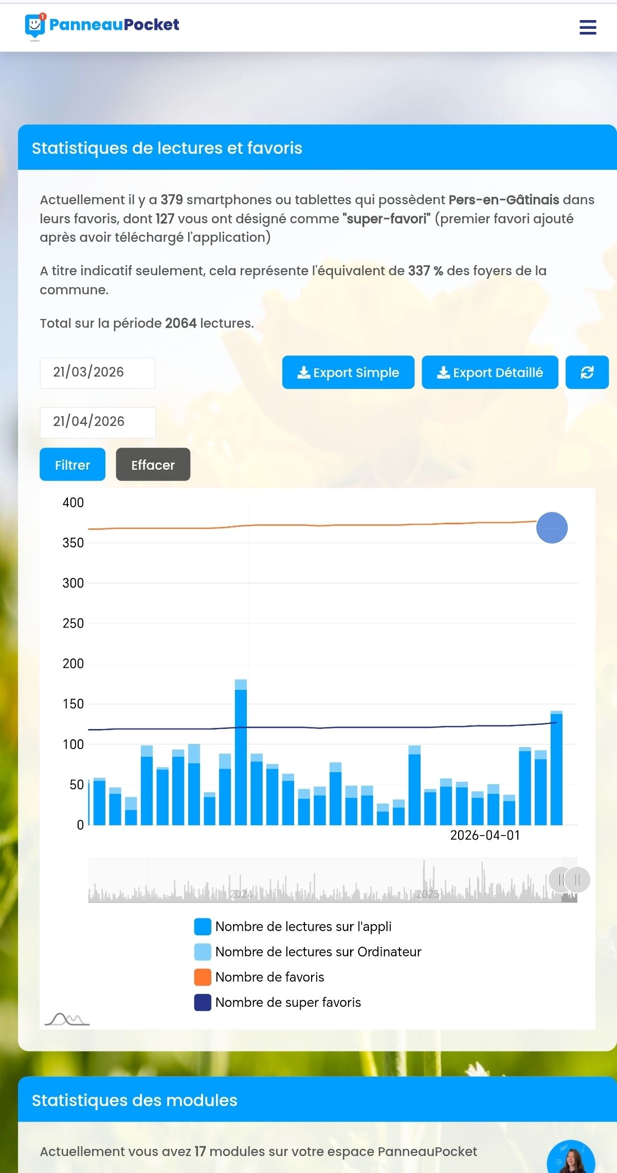Download the Export Détaillé report
Image resolution: width=617 pixels, height=1173 pixels.
click(489, 372)
